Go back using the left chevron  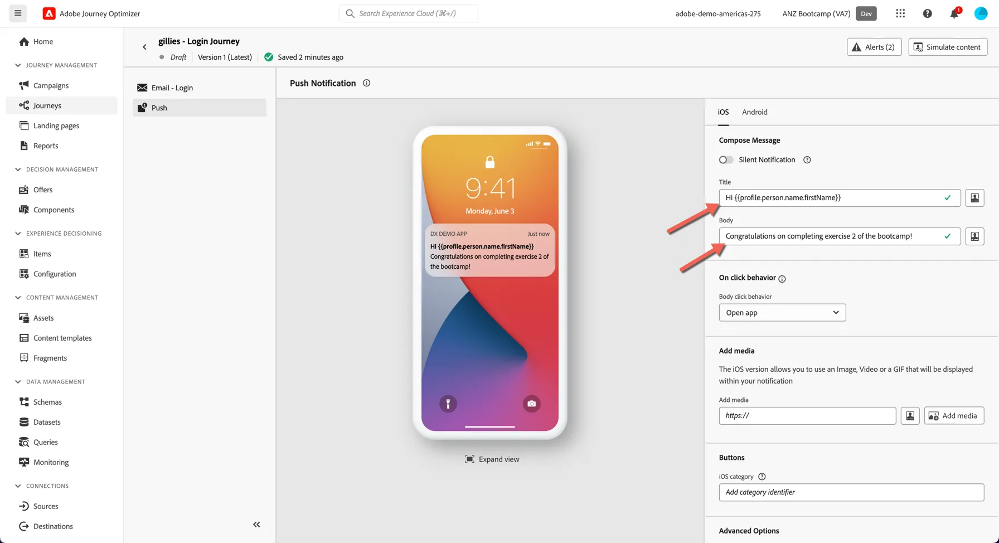coord(144,47)
